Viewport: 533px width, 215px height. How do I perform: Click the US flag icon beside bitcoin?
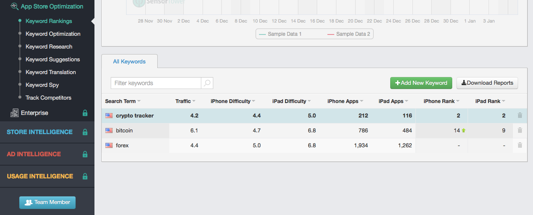click(x=109, y=131)
